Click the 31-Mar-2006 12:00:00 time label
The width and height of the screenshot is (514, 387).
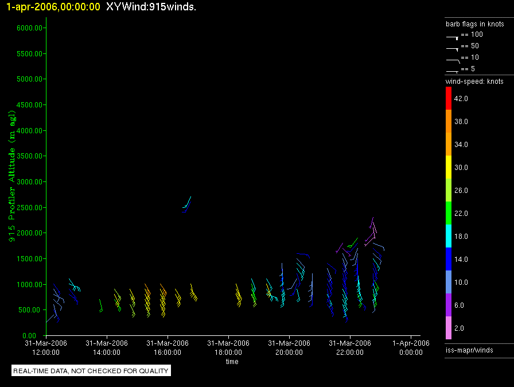point(46,347)
